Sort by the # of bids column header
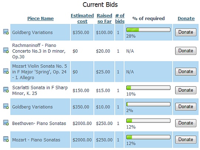This screenshot has height=150, width=200. (120, 18)
